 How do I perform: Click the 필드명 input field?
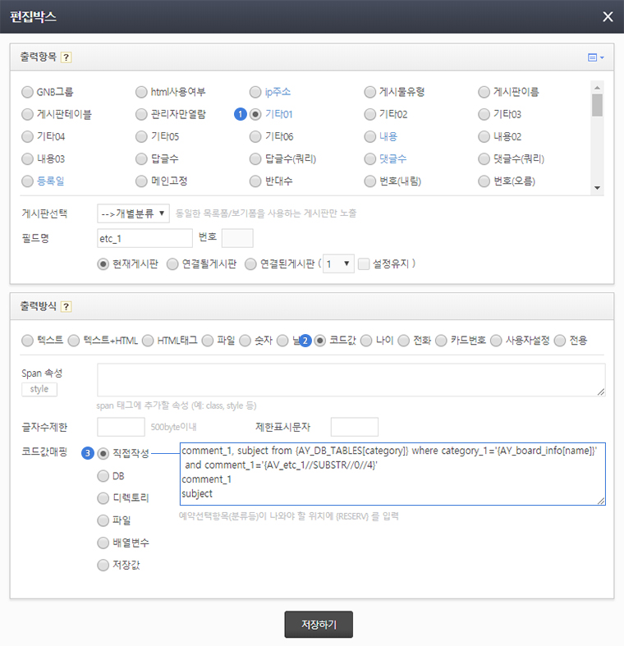pos(145,238)
